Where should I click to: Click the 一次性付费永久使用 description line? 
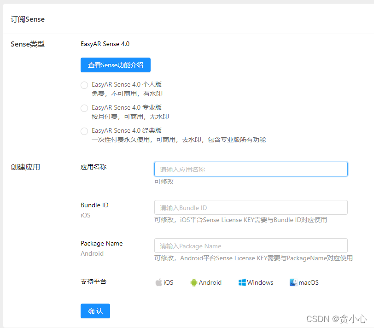(179, 140)
